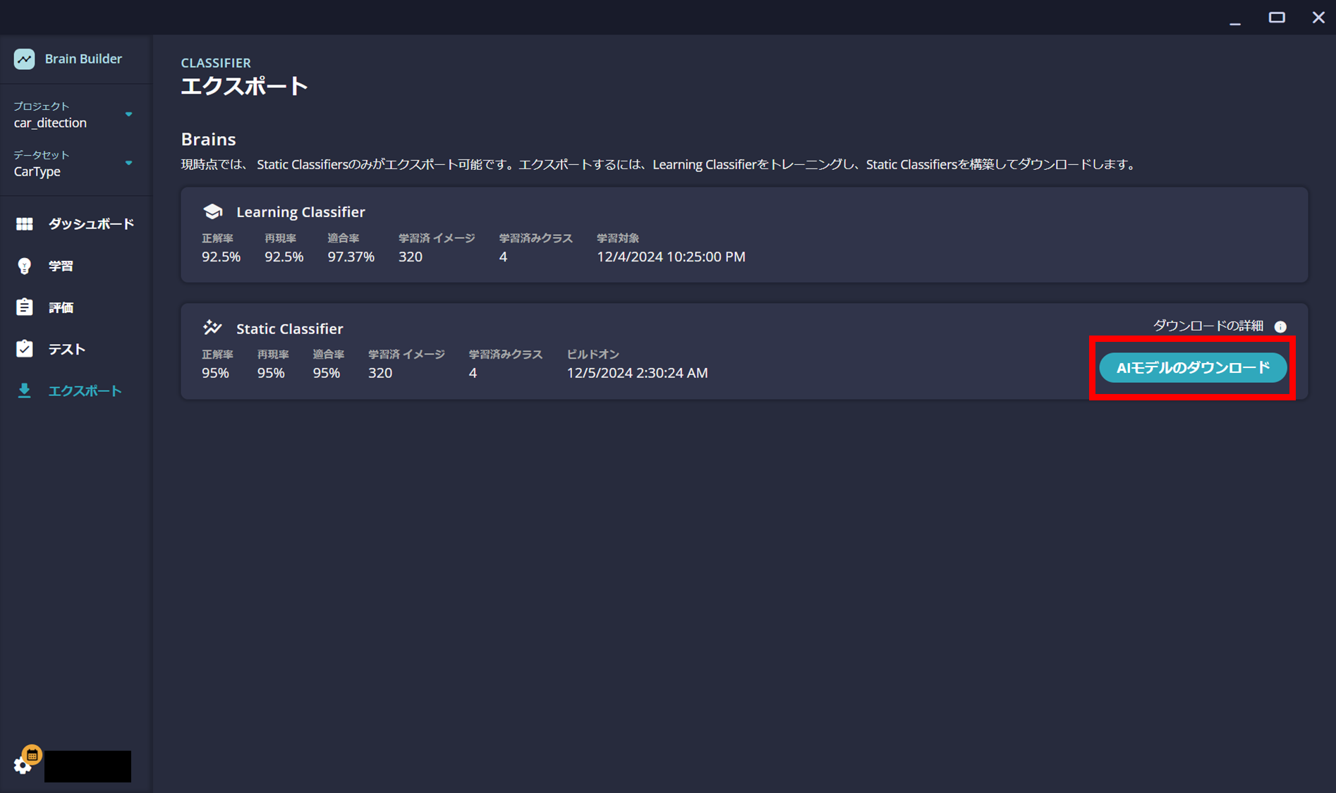This screenshot has height=793, width=1336.
Task: Click the Brain Builder title text
Action: tap(83, 59)
